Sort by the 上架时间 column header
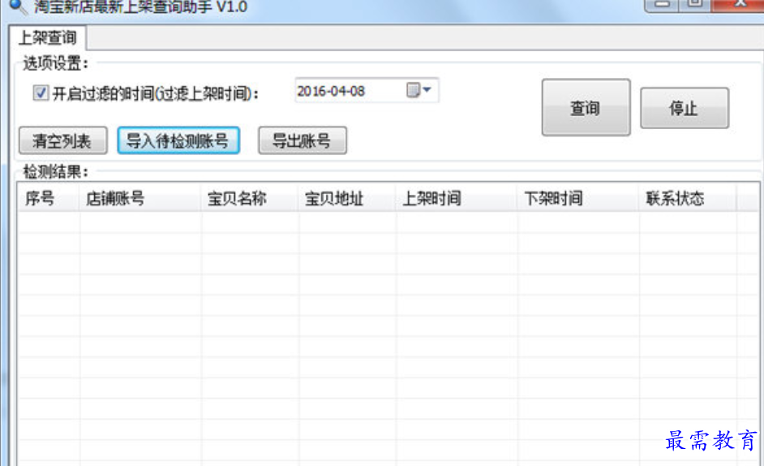 457,198
